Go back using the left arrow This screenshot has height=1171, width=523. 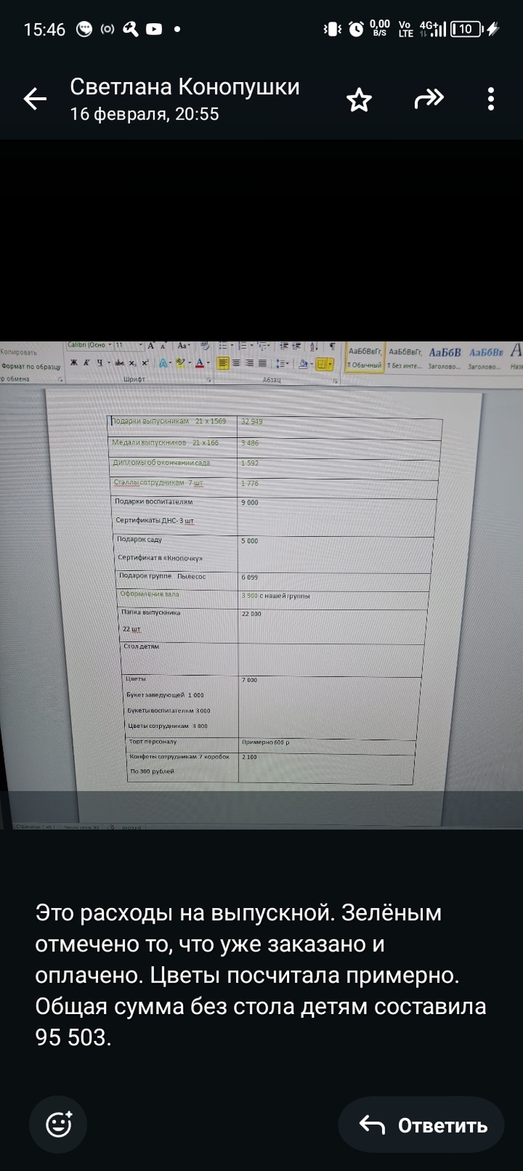(35, 99)
